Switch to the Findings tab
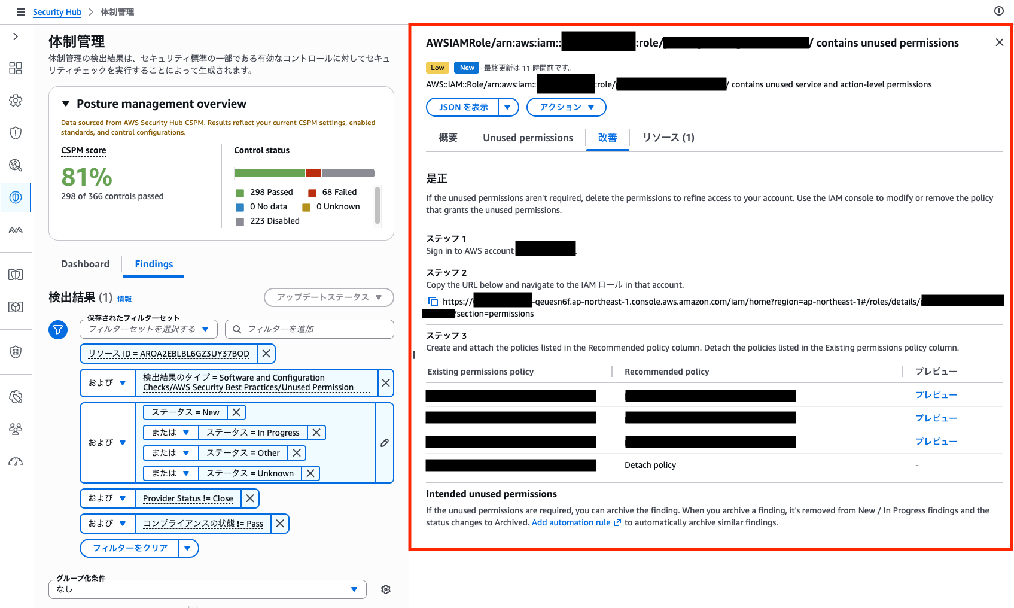This screenshot has height=608, width=1014. click(154, 264)
